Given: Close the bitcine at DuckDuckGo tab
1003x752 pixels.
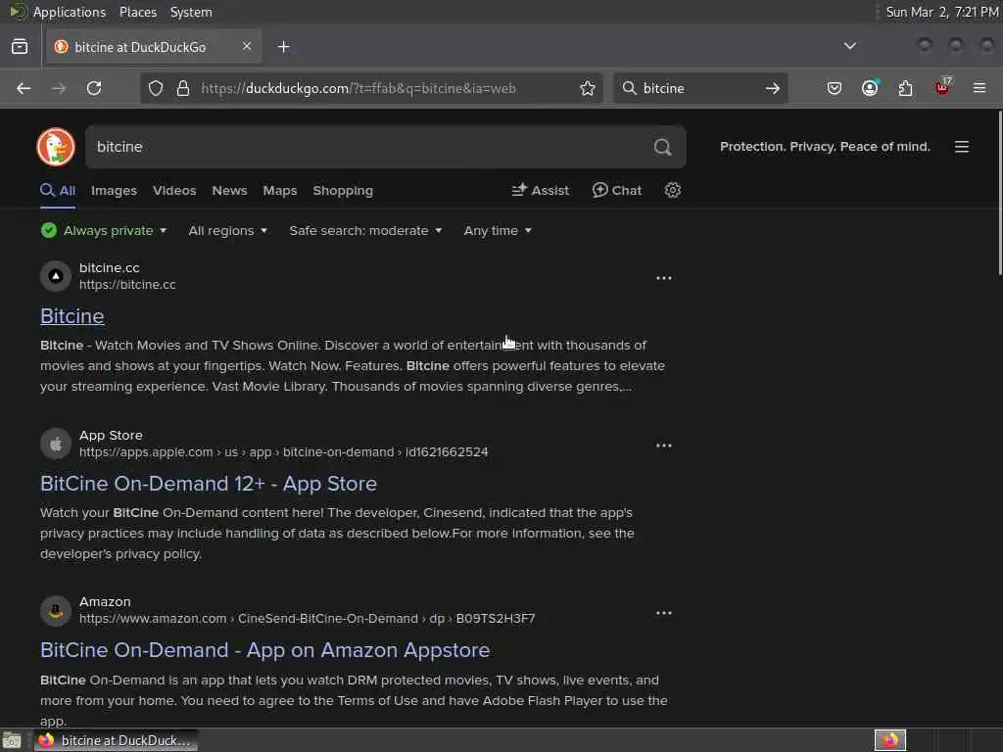Looking at the screenshot, I should click(247, 46).
